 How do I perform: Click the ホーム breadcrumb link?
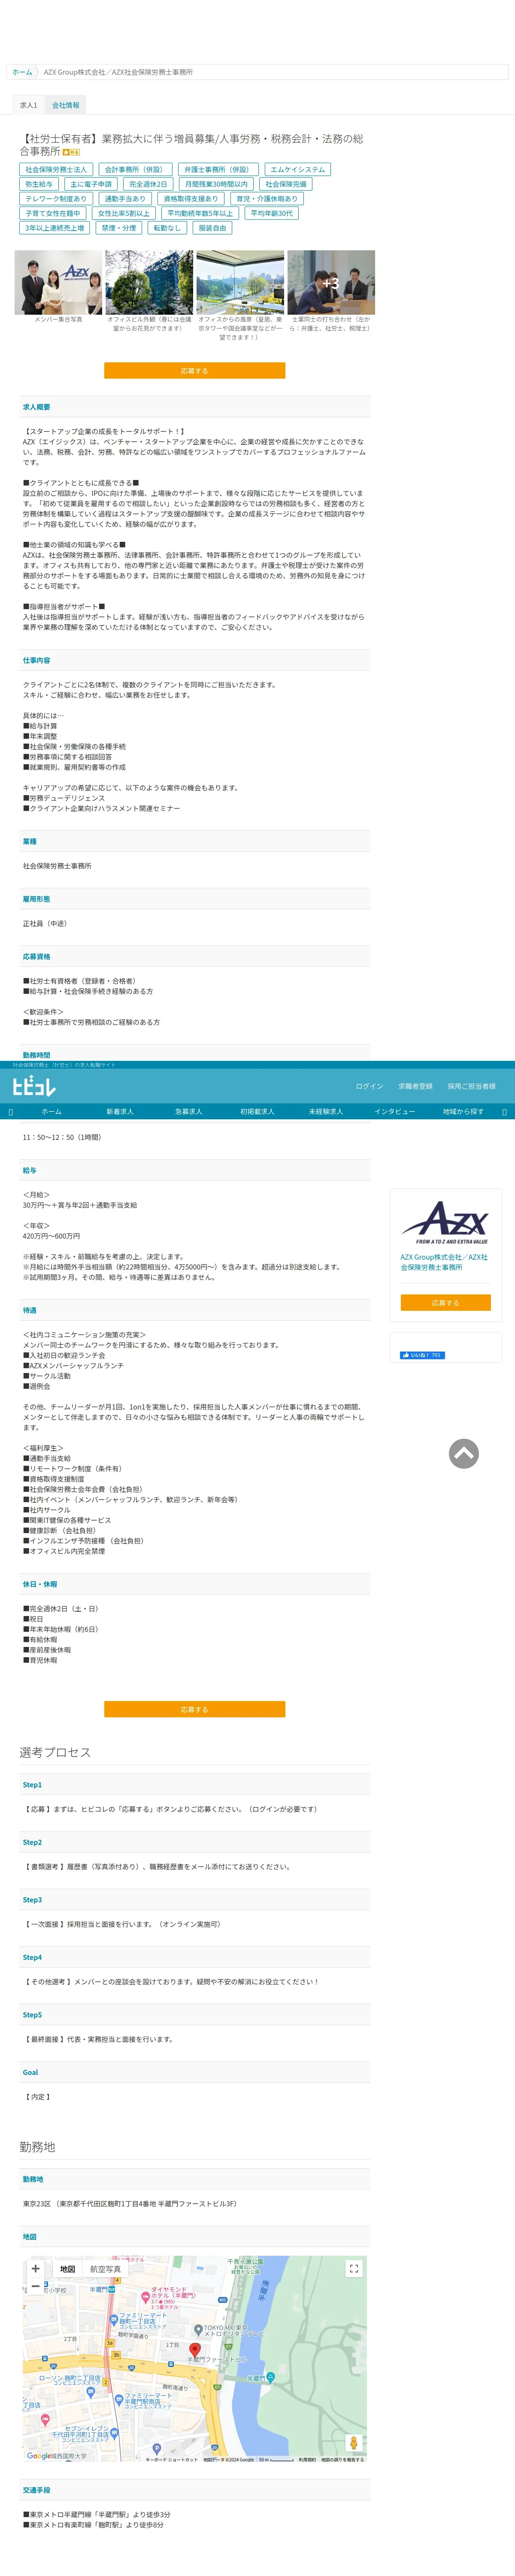22,72
